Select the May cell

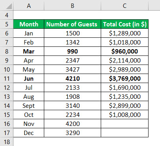(x=29, y=69)
